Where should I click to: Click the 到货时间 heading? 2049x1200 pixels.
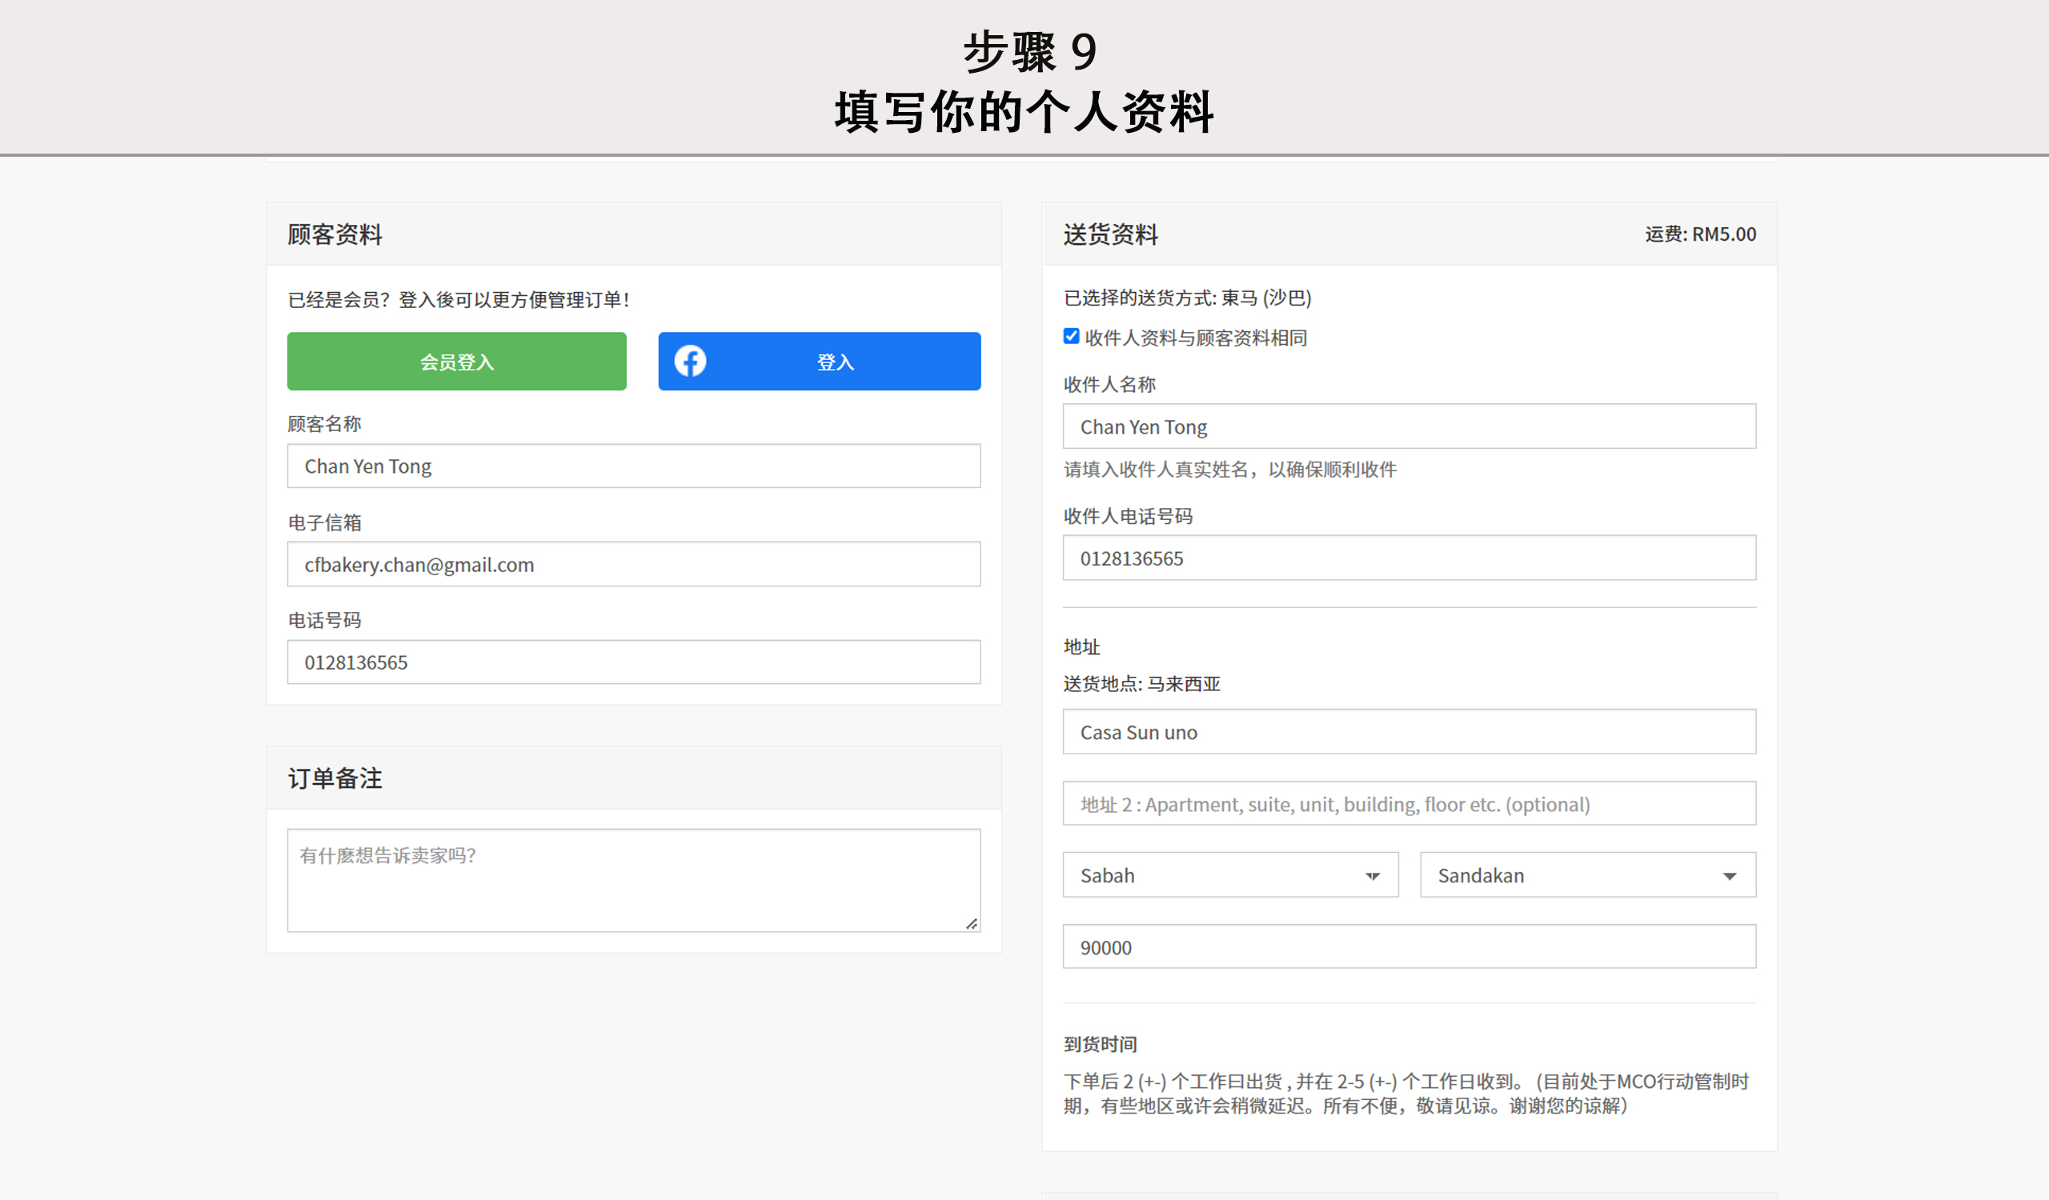1100,1044
